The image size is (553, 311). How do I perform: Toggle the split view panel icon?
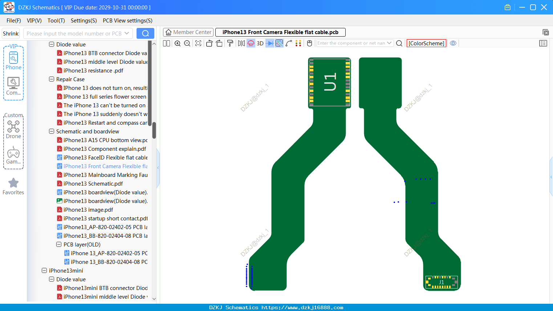point(166,43)
